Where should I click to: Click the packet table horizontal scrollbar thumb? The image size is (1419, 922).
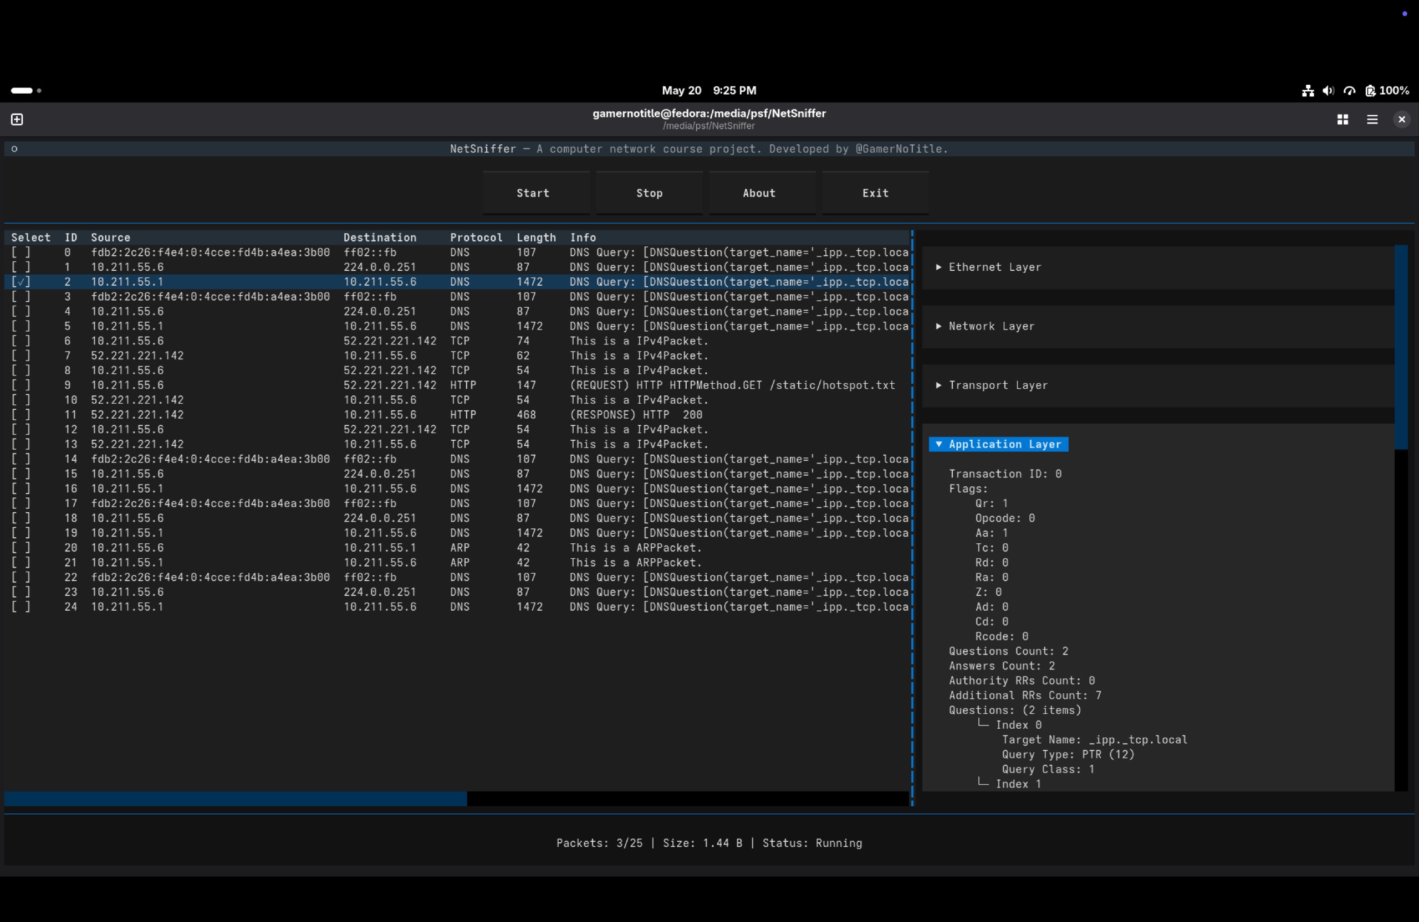coord(236,799)
